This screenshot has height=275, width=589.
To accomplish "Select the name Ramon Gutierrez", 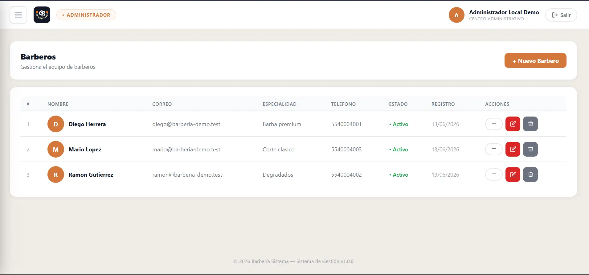I will [91, 174].
